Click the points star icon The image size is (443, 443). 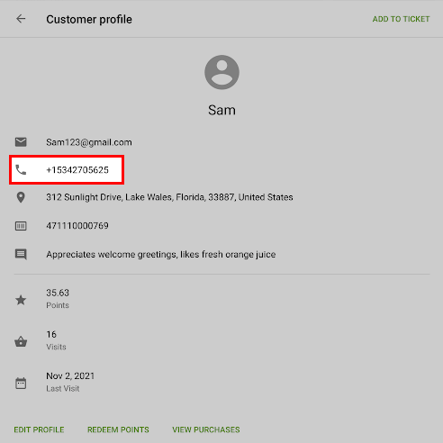pos(21,300)
